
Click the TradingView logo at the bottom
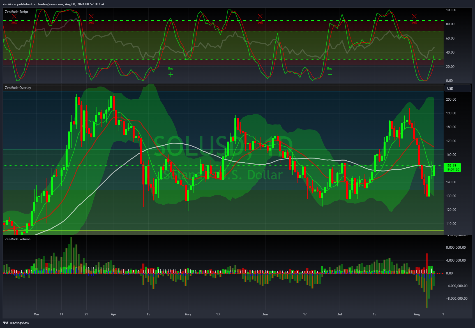16,323
